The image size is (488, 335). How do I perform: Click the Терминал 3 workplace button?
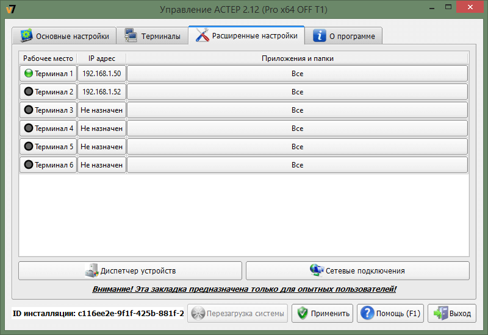[x=48, y=110]
